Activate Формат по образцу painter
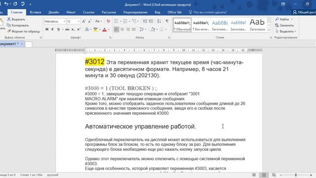Image resolution: width=316 pixels, height=178 pixels. [24, 31]
